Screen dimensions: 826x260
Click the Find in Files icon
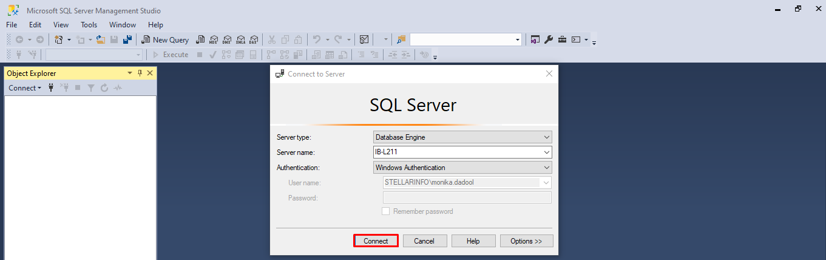(x=401, y=39)
